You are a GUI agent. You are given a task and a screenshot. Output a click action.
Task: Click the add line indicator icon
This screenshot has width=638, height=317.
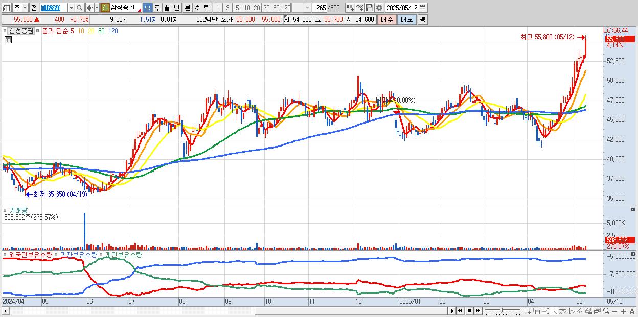coord(360,8)
